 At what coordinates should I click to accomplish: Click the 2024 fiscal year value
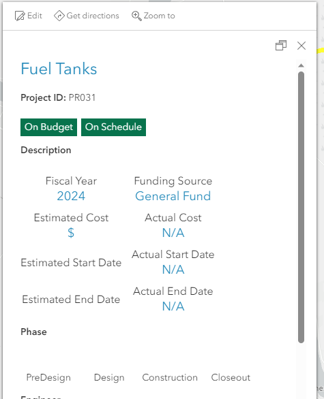tap(71, 196)
